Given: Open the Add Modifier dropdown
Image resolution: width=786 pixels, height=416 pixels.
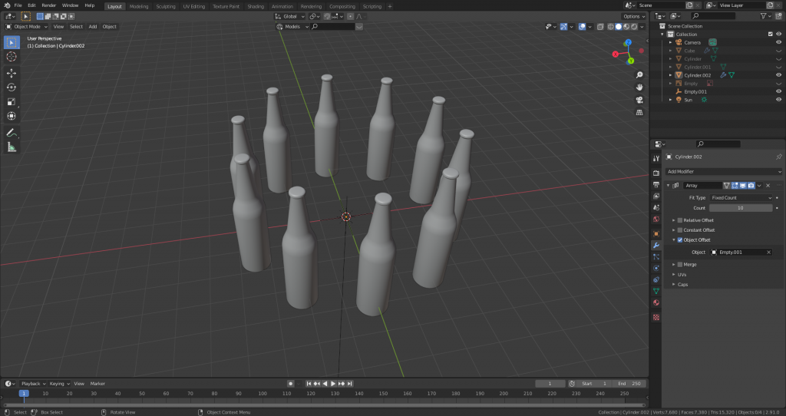Looking at the screenshot, I should pyautogui.click(x=723, y=171).
